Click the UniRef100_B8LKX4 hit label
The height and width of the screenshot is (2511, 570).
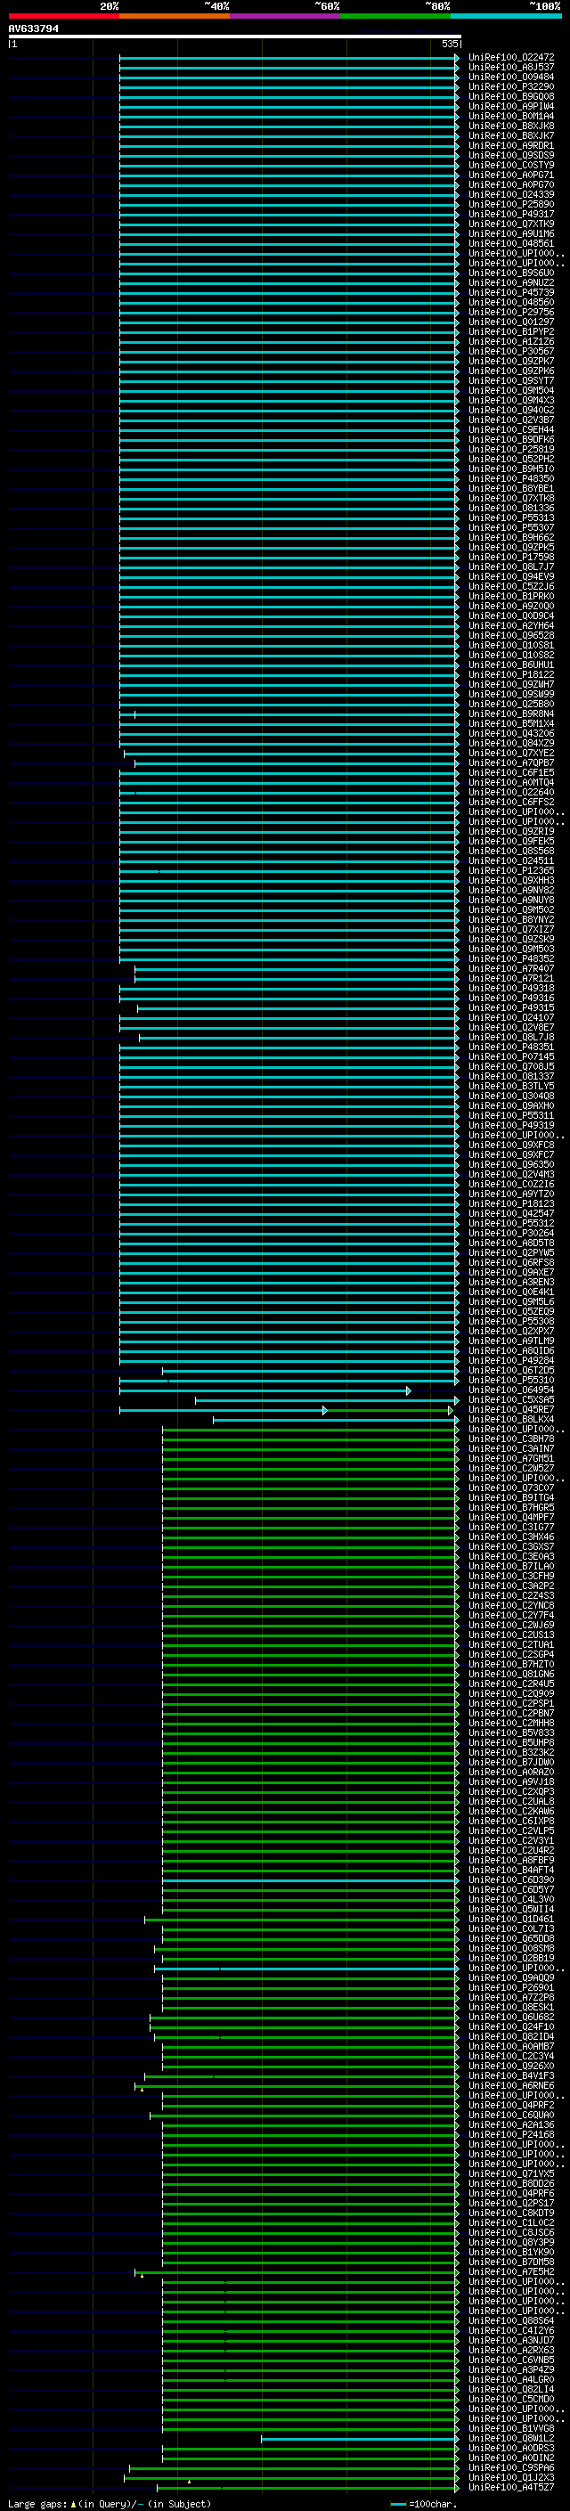pyautogui.click(x=510, y=1419)
